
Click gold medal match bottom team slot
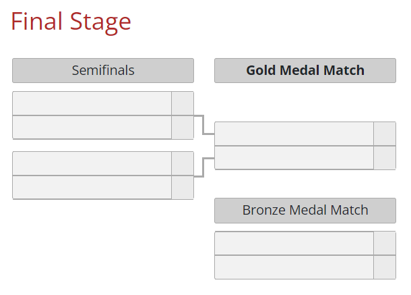294,157
